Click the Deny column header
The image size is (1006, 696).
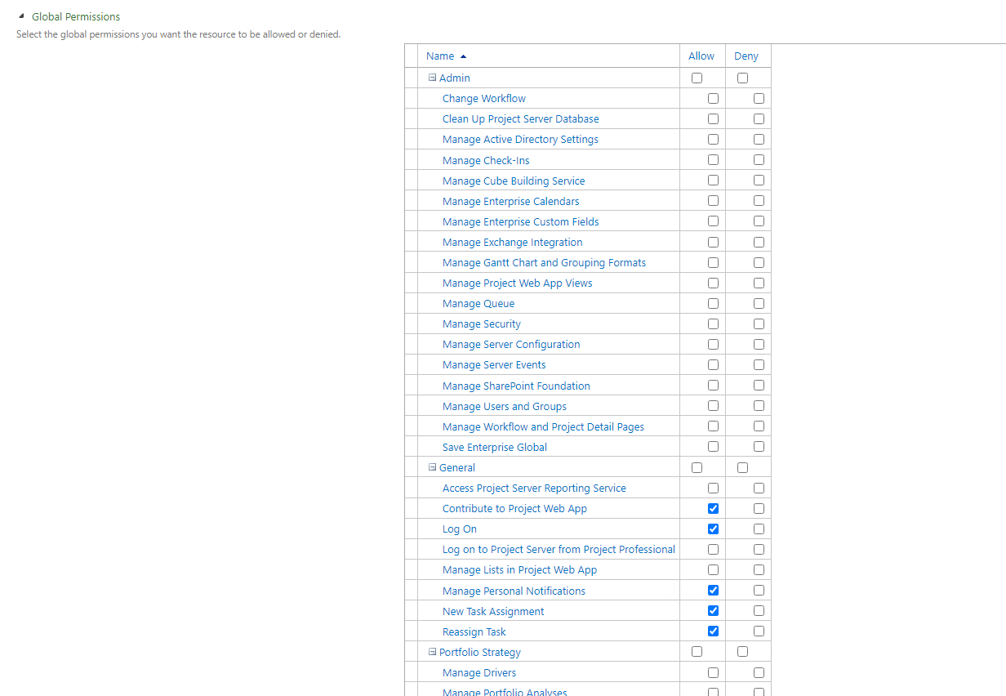click(746, 56)
